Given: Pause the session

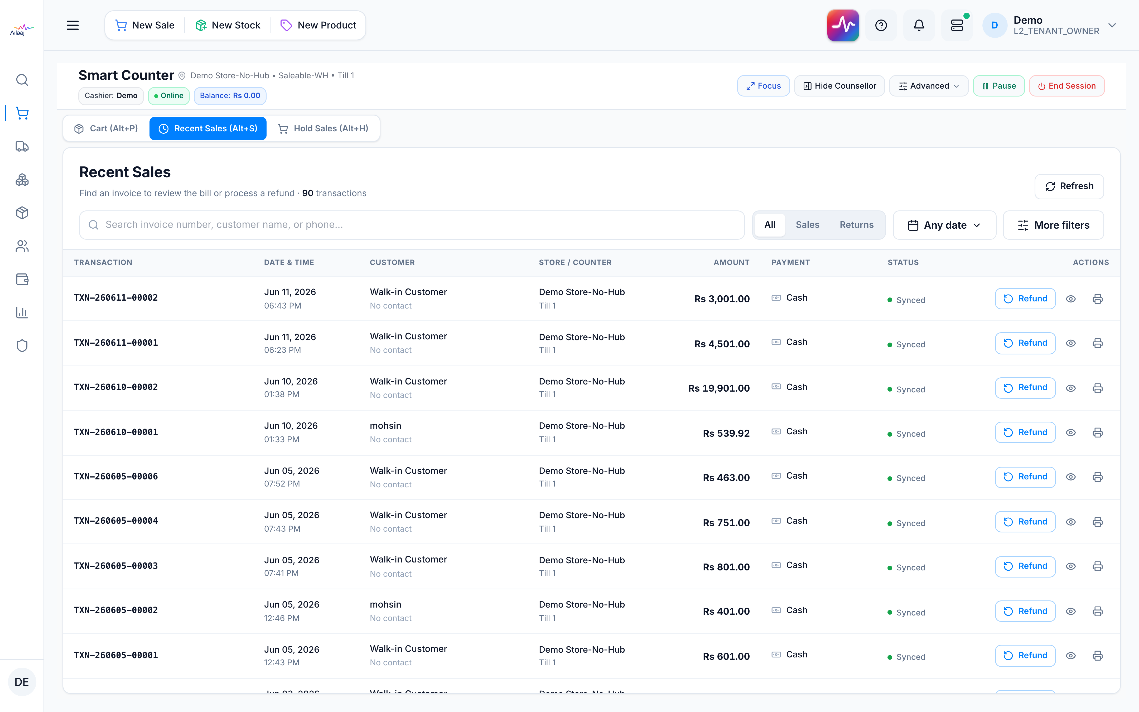Looking at the screenshot, I should (999, 86).
